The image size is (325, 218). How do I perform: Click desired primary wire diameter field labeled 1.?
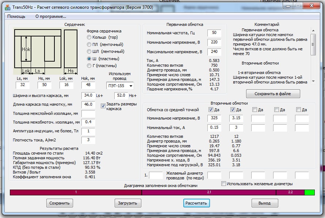coord(156,175)
